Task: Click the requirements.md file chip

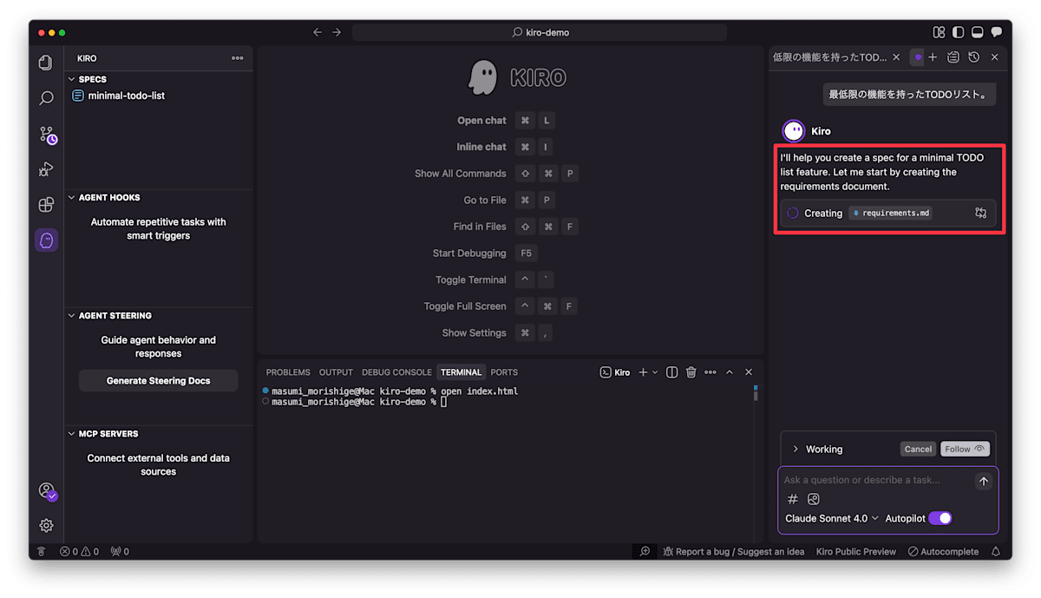Action: [890, 213]
